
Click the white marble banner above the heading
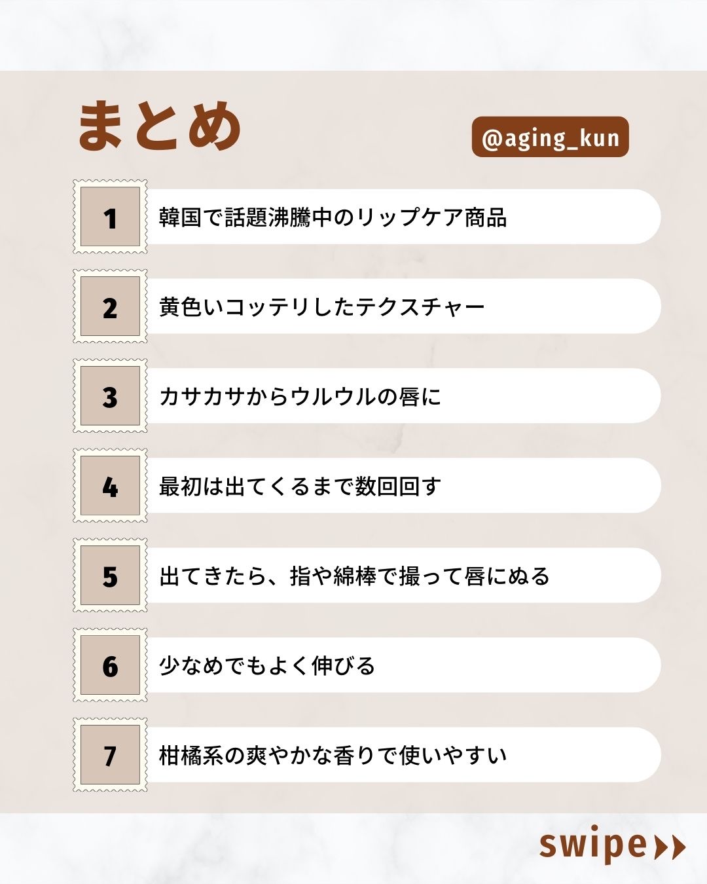click(x=353, y=34)
